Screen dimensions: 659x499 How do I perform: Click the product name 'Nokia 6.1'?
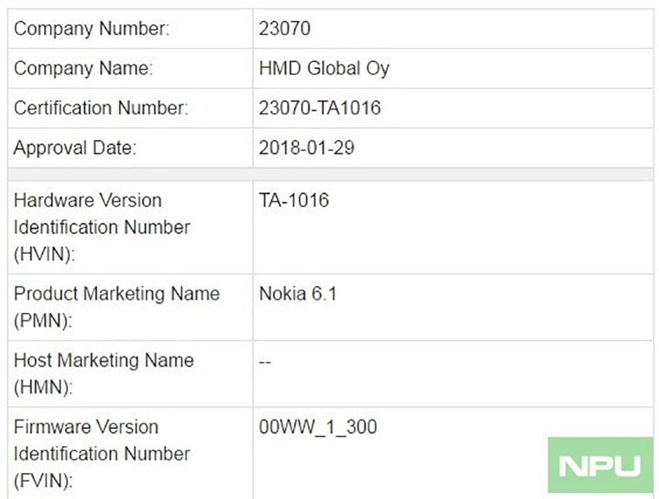coord(298,294)
